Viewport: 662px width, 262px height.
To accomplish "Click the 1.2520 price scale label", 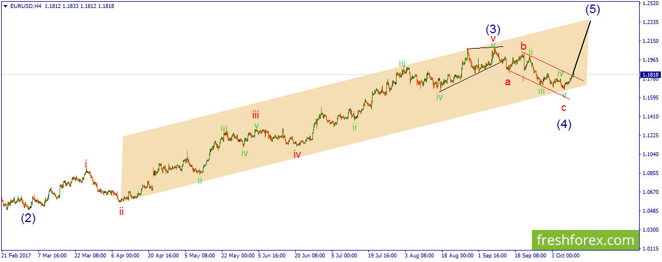I will pyautogui.click(x=650, y=3).
